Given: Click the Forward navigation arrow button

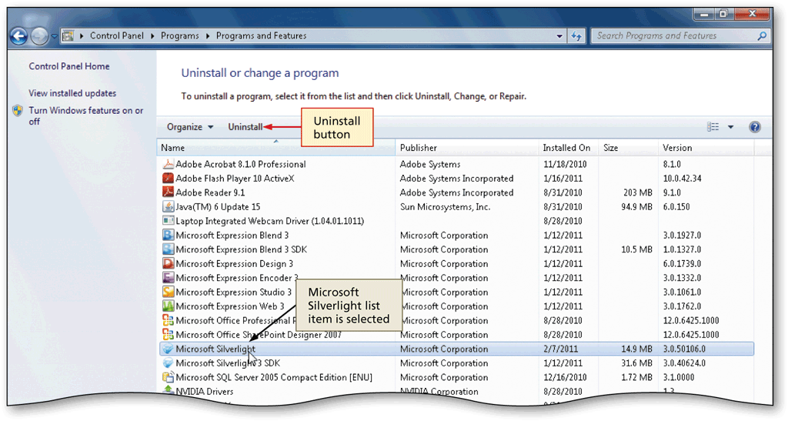Looking at the screenshot, I should tap(39, 36).
